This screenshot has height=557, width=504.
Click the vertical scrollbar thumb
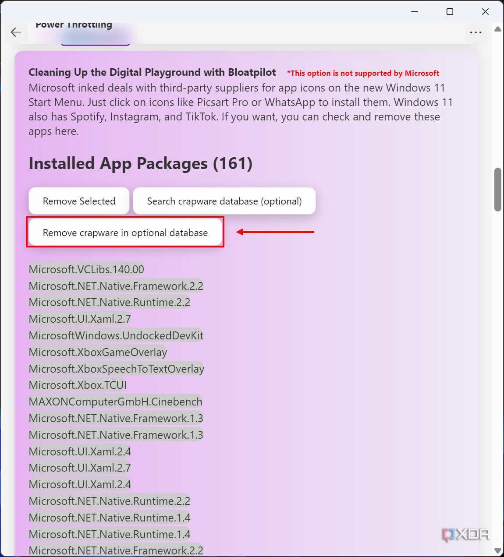(498, 190)
